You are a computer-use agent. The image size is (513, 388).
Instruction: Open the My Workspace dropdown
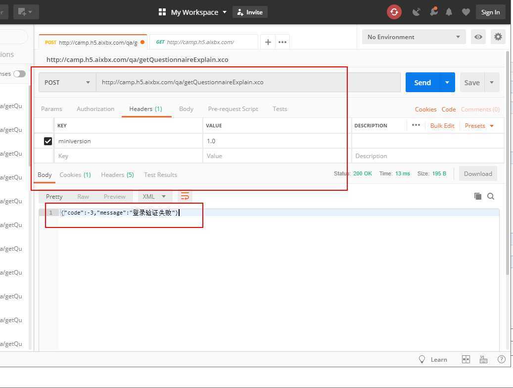point(198,12)
